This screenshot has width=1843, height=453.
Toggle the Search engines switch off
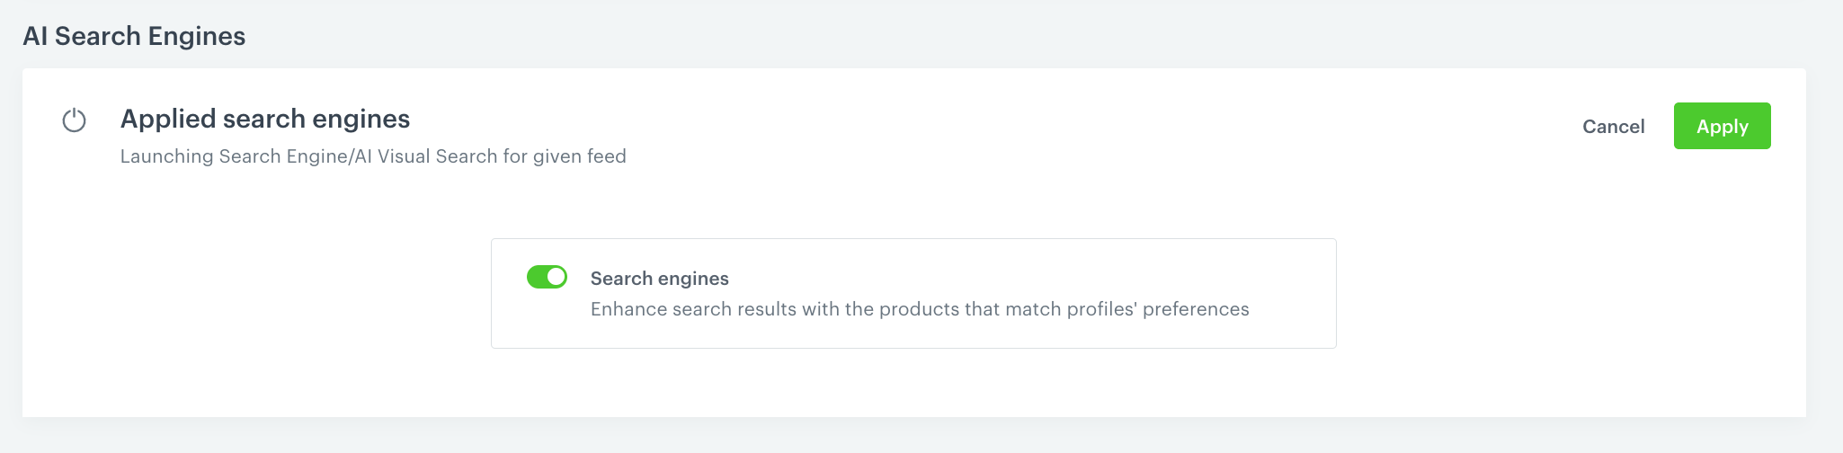point(547,277)
